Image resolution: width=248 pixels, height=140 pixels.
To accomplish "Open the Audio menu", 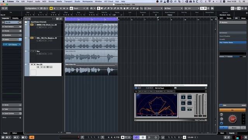I will pyautogui.click(x=38, y=1).
